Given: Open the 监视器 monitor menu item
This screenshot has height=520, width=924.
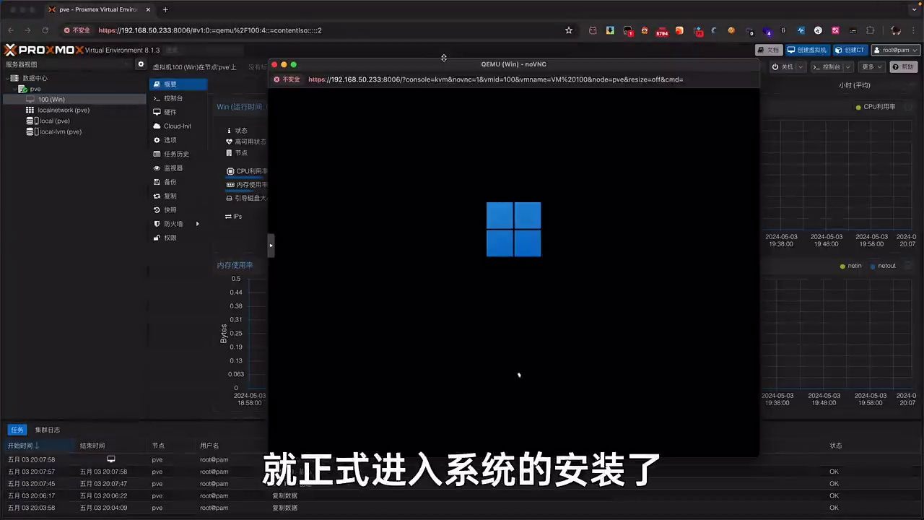Looking at the screenshot, I should point(178,168).
